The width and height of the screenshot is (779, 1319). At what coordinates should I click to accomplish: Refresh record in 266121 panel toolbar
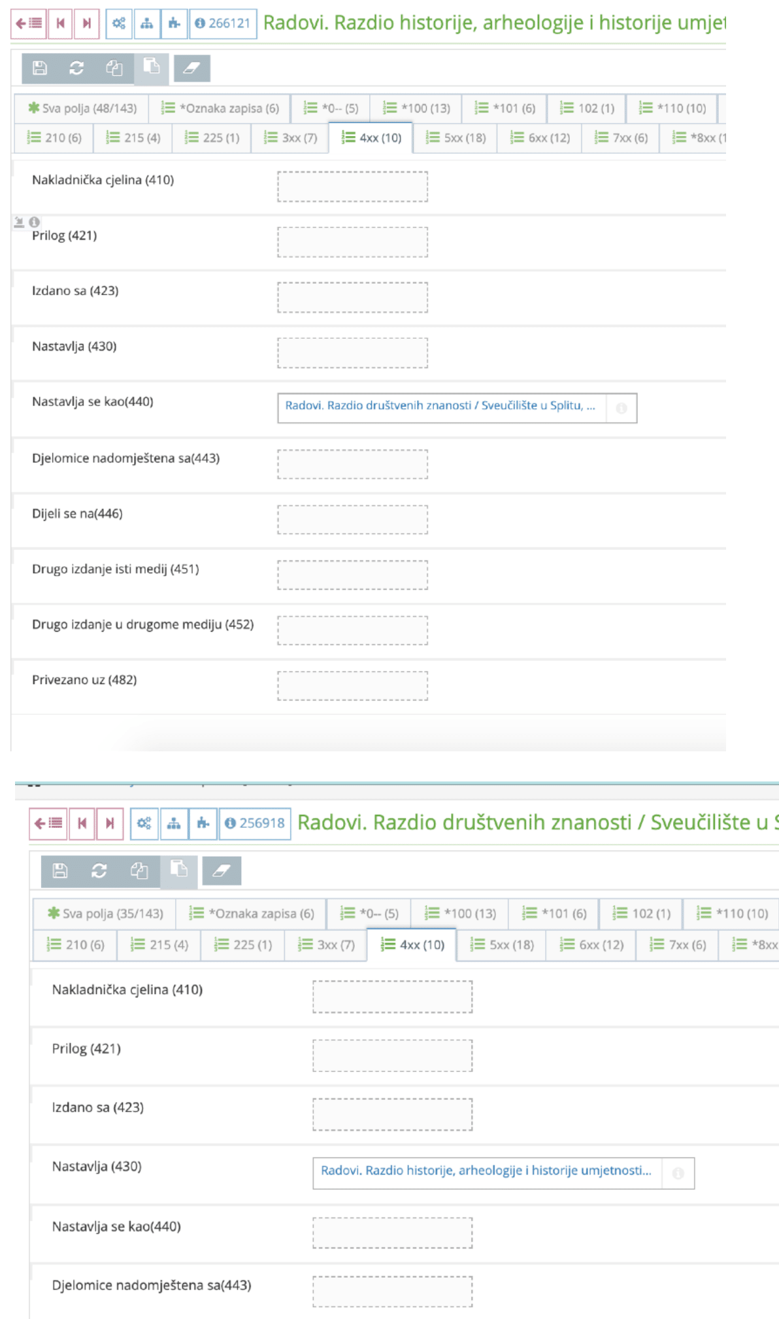[76, 68]
